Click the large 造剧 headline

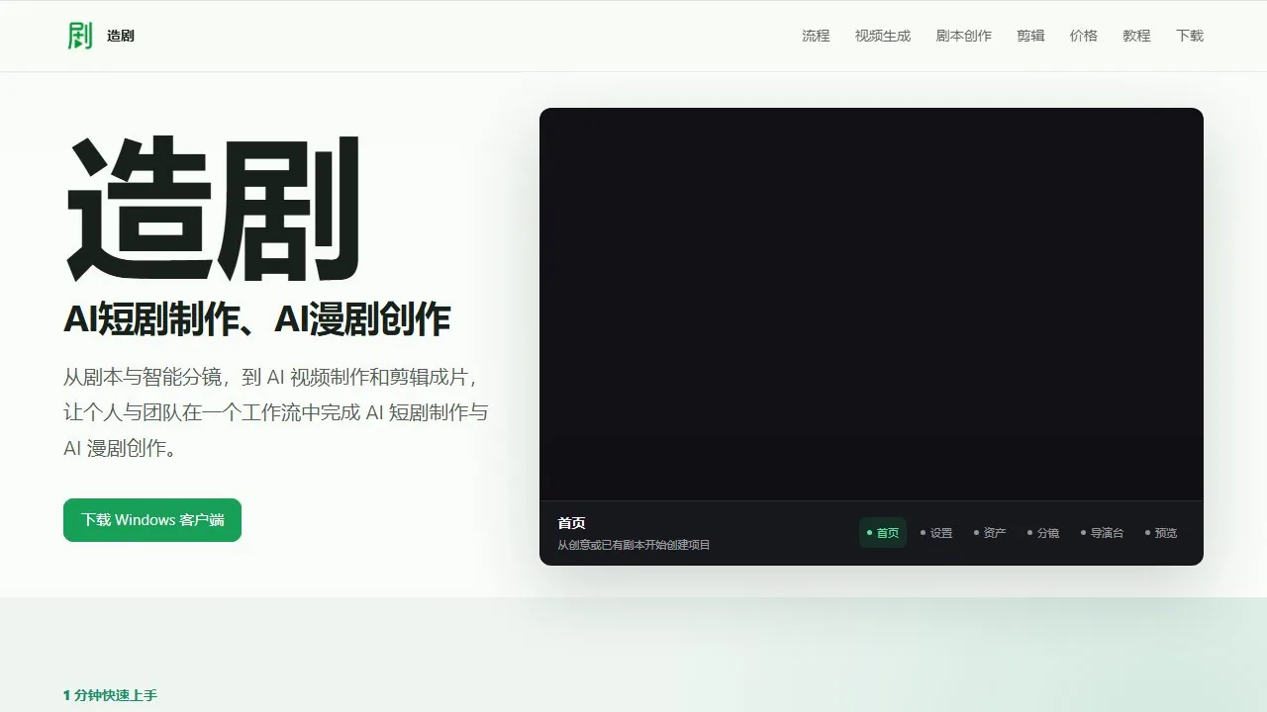click(212, 209)
